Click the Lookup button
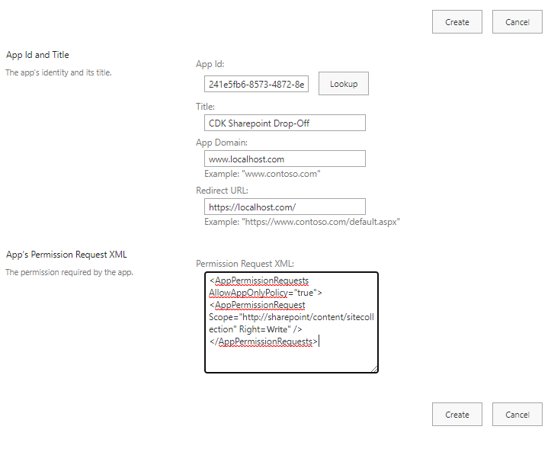The image size is (551, 452). coord(343,84)
